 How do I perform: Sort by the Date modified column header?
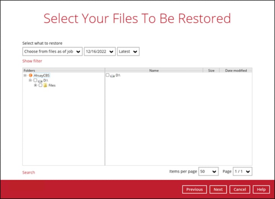tap(236, 70)
